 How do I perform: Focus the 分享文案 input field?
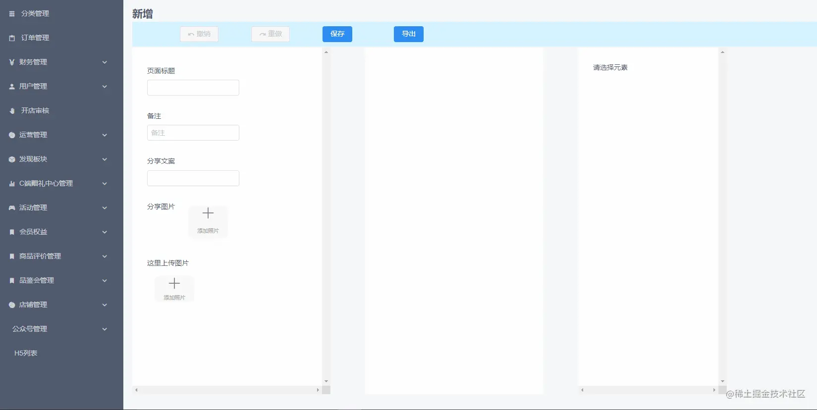click(193, 178)
